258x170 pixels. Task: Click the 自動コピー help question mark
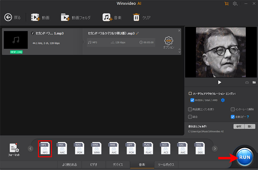[248, 117]
